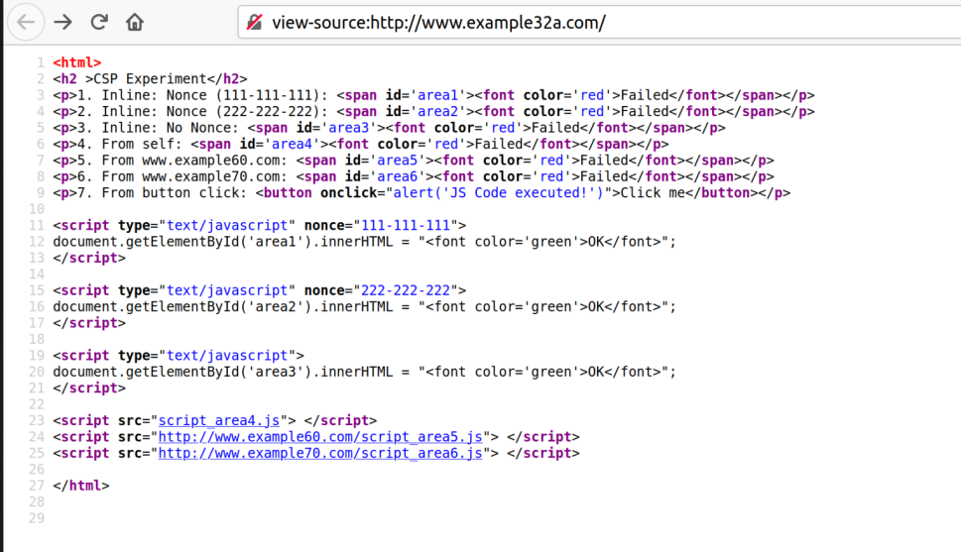Click the id value 'area5' in span
This screenshot has height=553, width=961.
[x=397, y=161]
